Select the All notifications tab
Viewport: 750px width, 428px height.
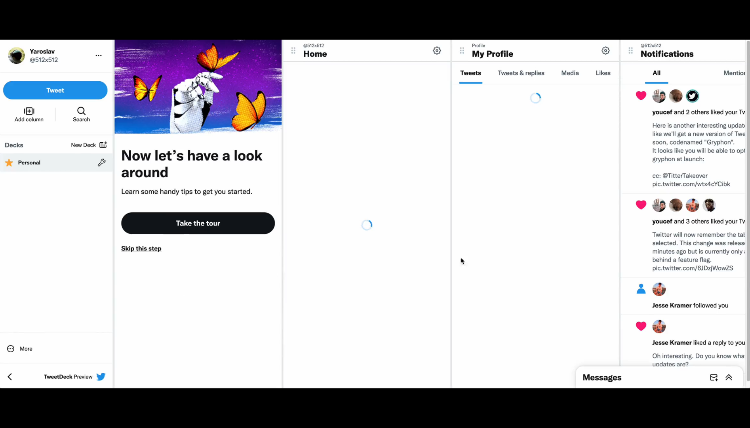coord(657,73)
